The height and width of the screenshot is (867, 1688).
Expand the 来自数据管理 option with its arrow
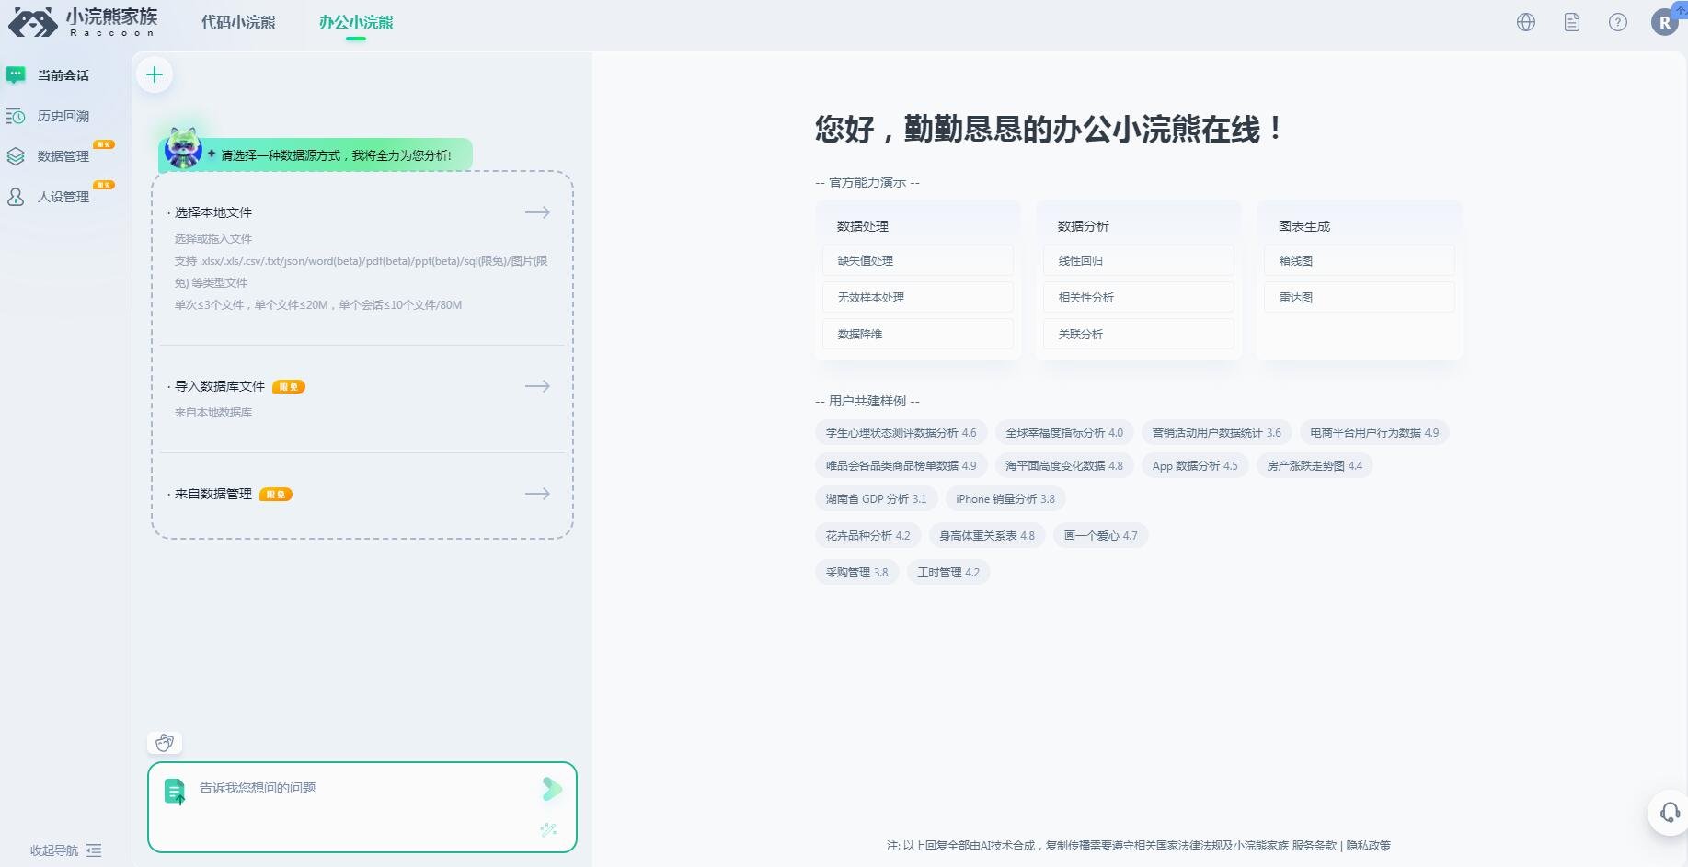[x=537, y=494]
